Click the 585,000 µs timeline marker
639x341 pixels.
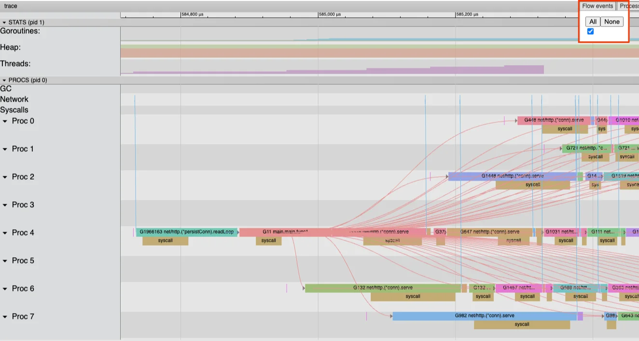(x=329, y=14)
